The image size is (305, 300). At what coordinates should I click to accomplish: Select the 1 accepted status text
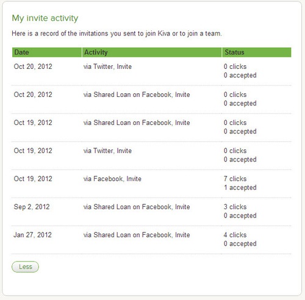click(240, 187)
